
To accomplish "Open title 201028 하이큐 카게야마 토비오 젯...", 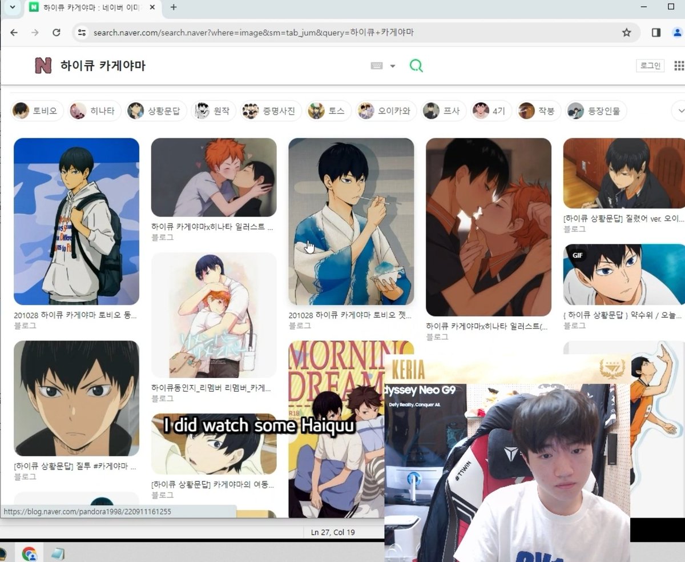I will point(350,315).
